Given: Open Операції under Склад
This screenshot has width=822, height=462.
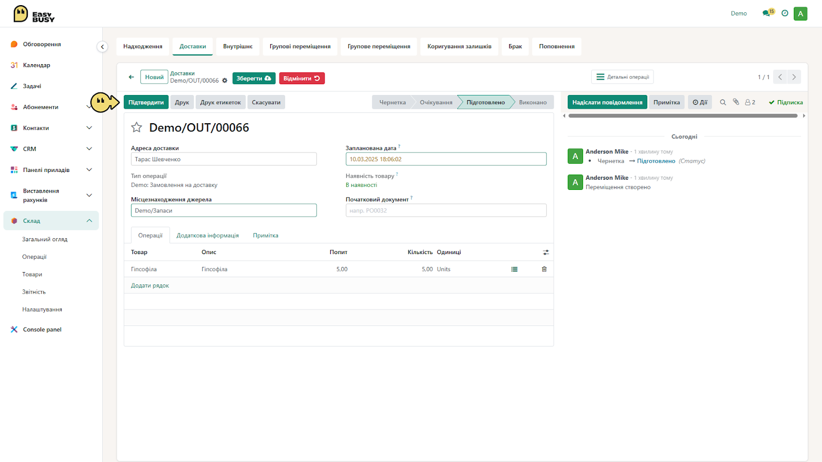Looking at the screenshot, I should pyautogui.click(x=34, y=257).
